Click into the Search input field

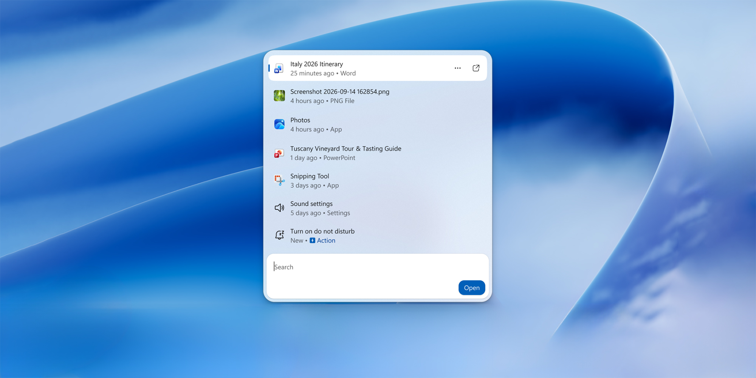click(378, 276)
